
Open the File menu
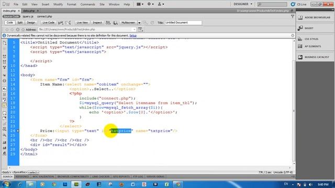click(x=16, y=4)
